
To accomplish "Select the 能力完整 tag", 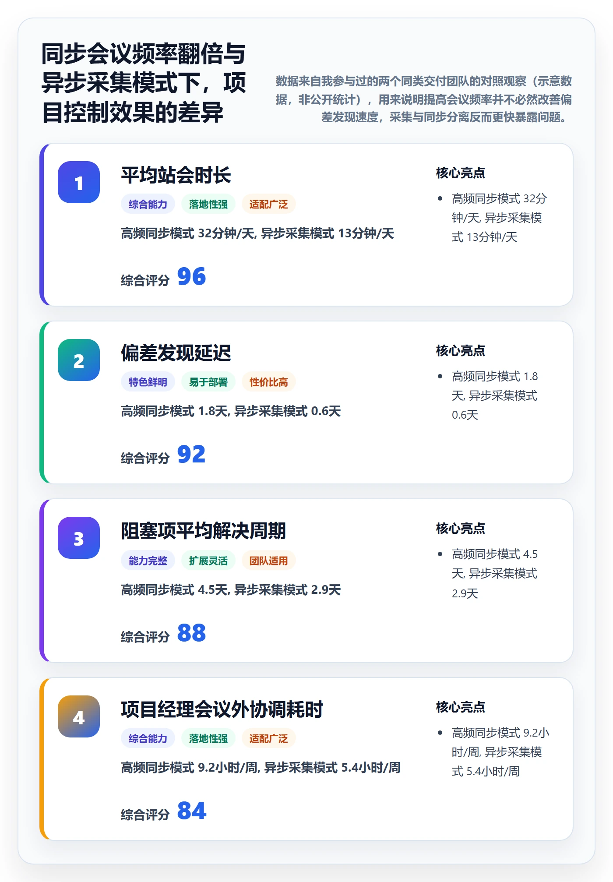I will (x=148, y=561).
